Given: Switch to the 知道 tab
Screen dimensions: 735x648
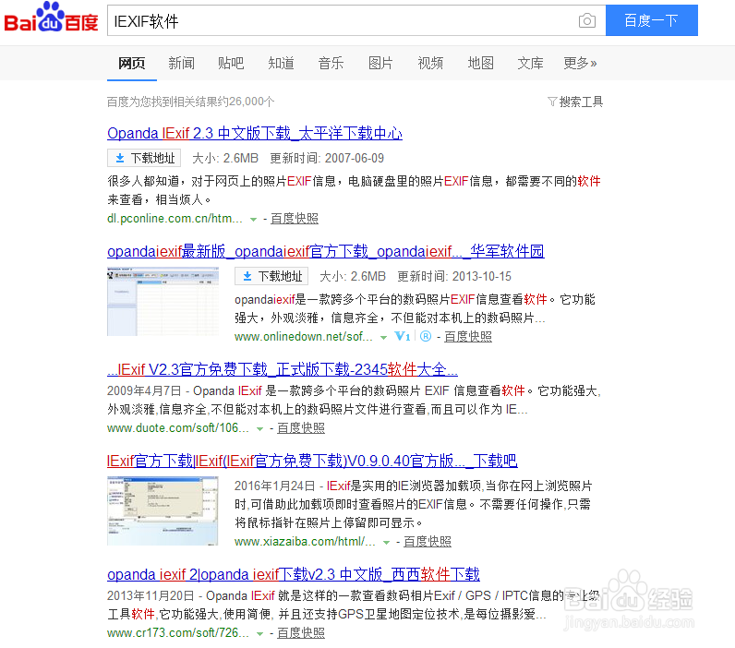Looking at the screenshot, I should coord(282,64).
